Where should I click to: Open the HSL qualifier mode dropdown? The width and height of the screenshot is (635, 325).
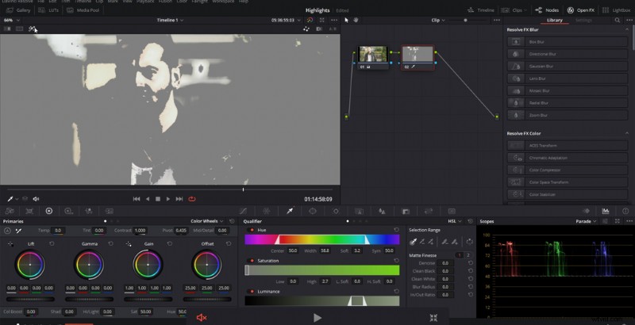[454, 221]
